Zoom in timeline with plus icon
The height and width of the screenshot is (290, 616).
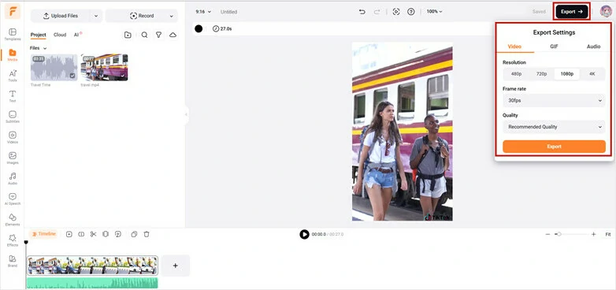click(594, 234)
